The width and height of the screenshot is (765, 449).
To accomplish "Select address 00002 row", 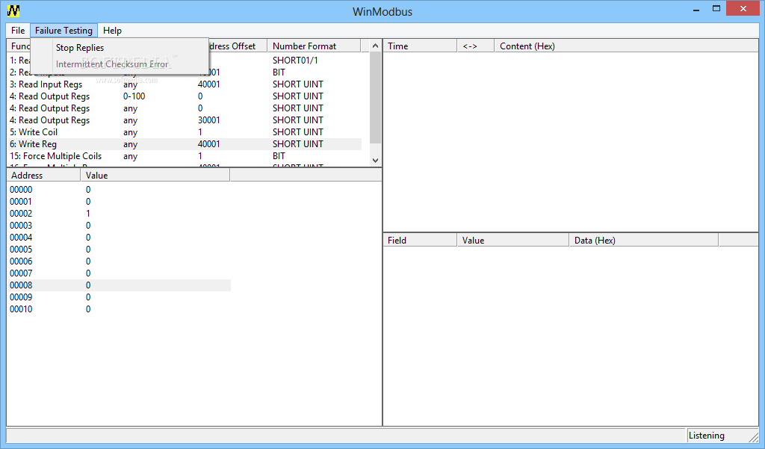I will point(119,213).
